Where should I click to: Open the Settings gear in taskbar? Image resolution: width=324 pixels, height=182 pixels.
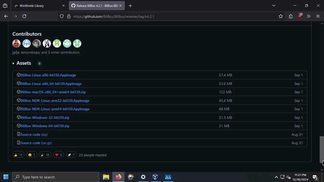pyautogui.click(x=143, y=177)
